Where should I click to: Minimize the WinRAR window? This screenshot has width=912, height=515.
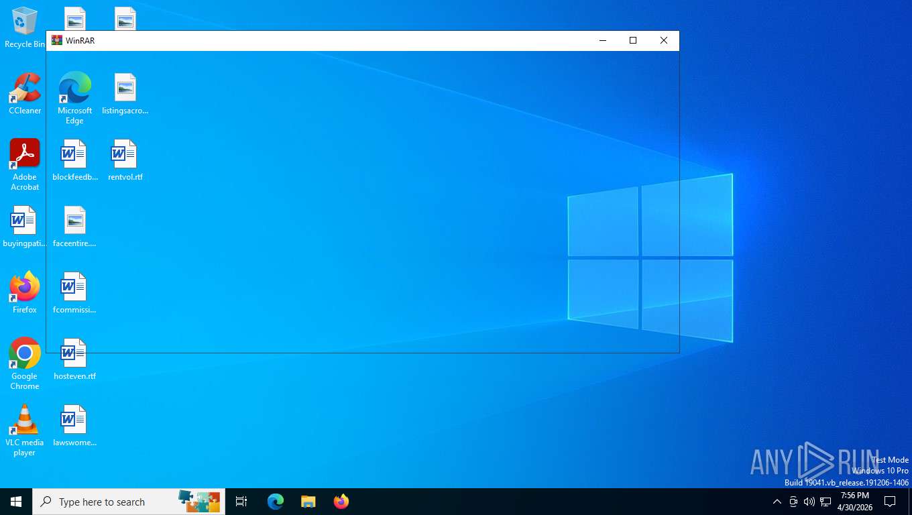tap(602, 40)
